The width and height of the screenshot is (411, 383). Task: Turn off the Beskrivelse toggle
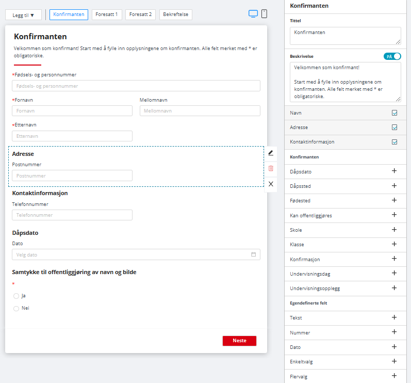(392, 56)
